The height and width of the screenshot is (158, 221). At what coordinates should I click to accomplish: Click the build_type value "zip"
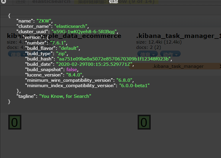coord(61,54)
